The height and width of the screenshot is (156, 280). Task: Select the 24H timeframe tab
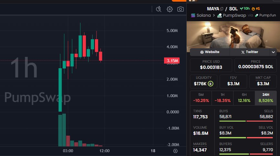(x=266, y=98)
